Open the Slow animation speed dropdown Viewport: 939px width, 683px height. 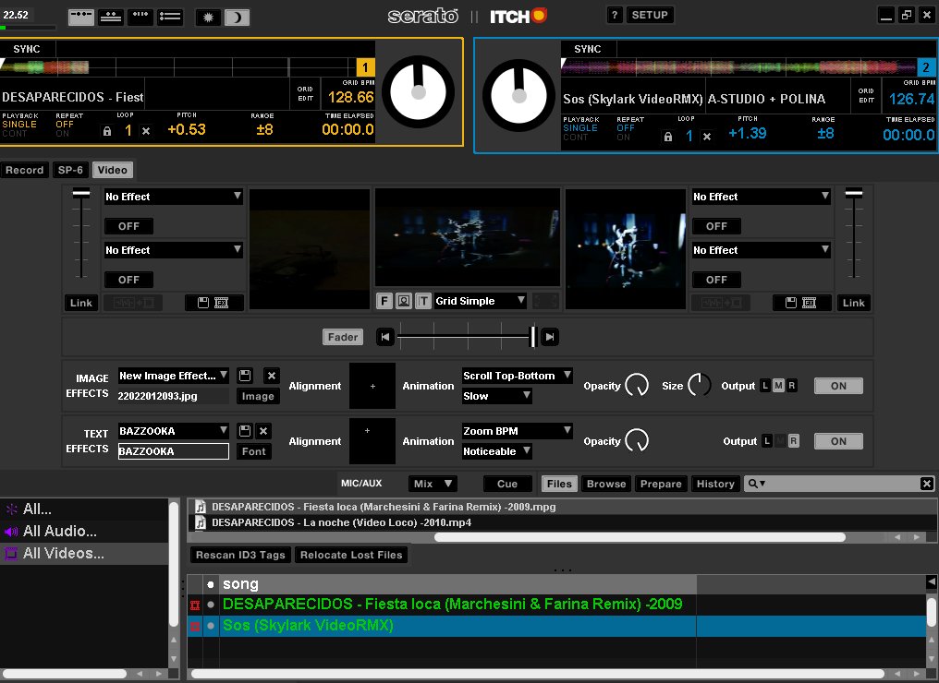(496, 396)
